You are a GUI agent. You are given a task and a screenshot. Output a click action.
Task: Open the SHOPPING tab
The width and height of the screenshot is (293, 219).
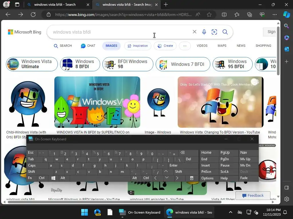(x=263, y=46)
